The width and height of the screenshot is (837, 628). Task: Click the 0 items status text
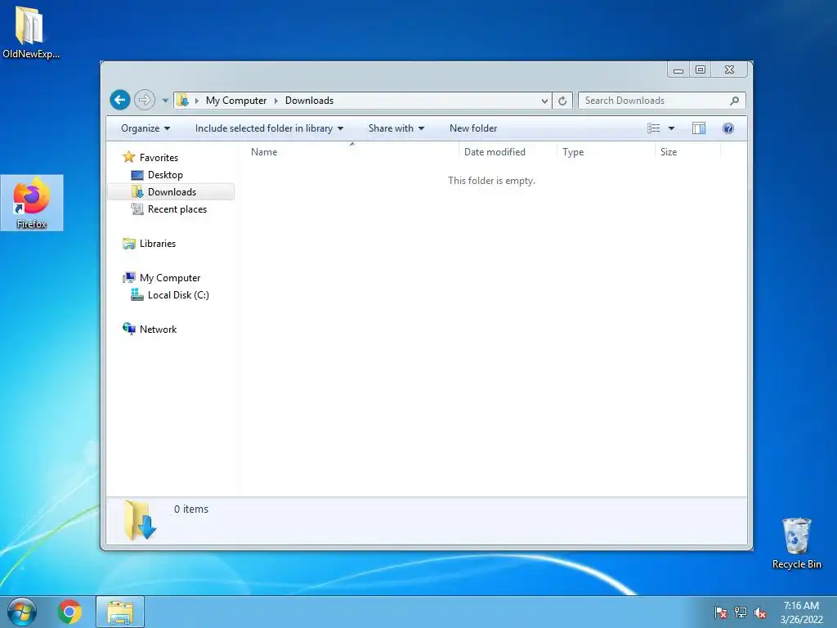[x=191, y=509]
